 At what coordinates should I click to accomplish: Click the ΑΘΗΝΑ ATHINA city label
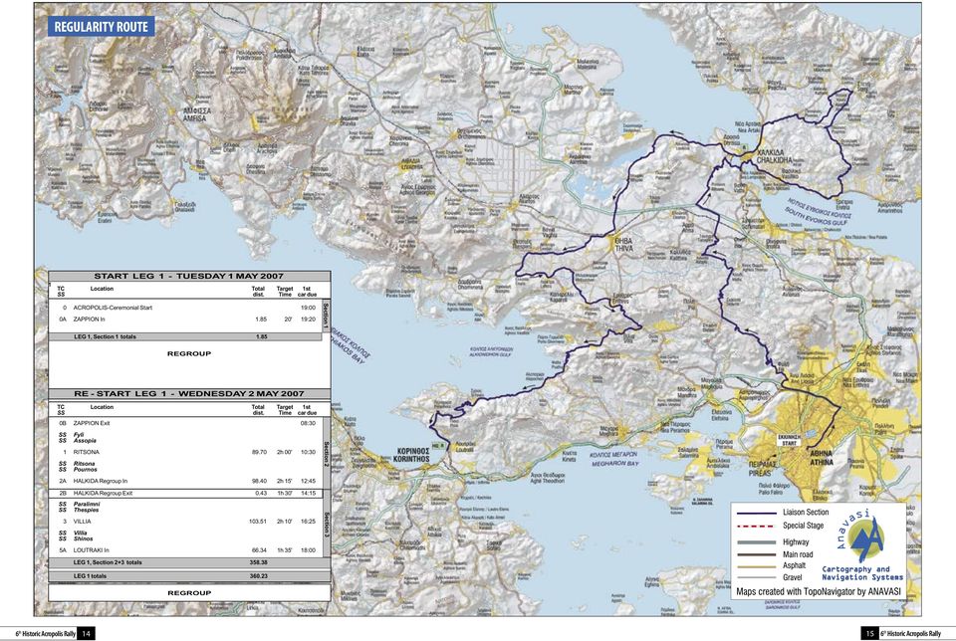coord(822,458)
